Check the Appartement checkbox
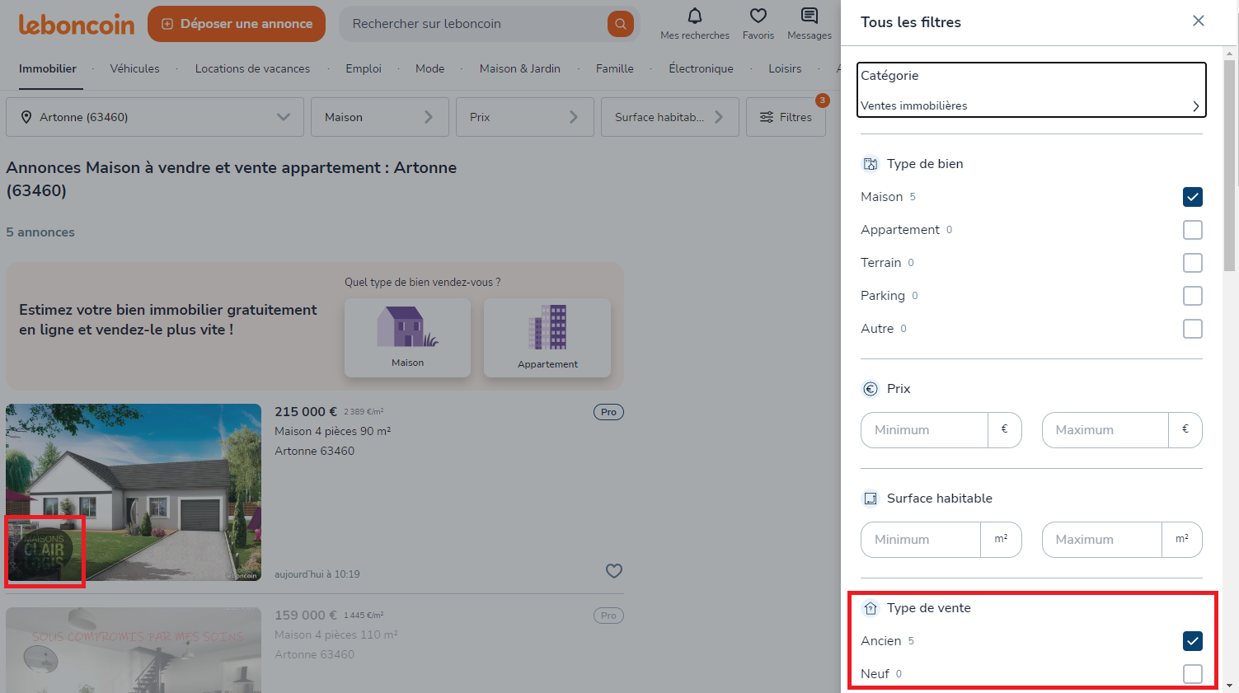Image resolution: width=1239 pixels, height=693 pixels. pos(1193,230)
